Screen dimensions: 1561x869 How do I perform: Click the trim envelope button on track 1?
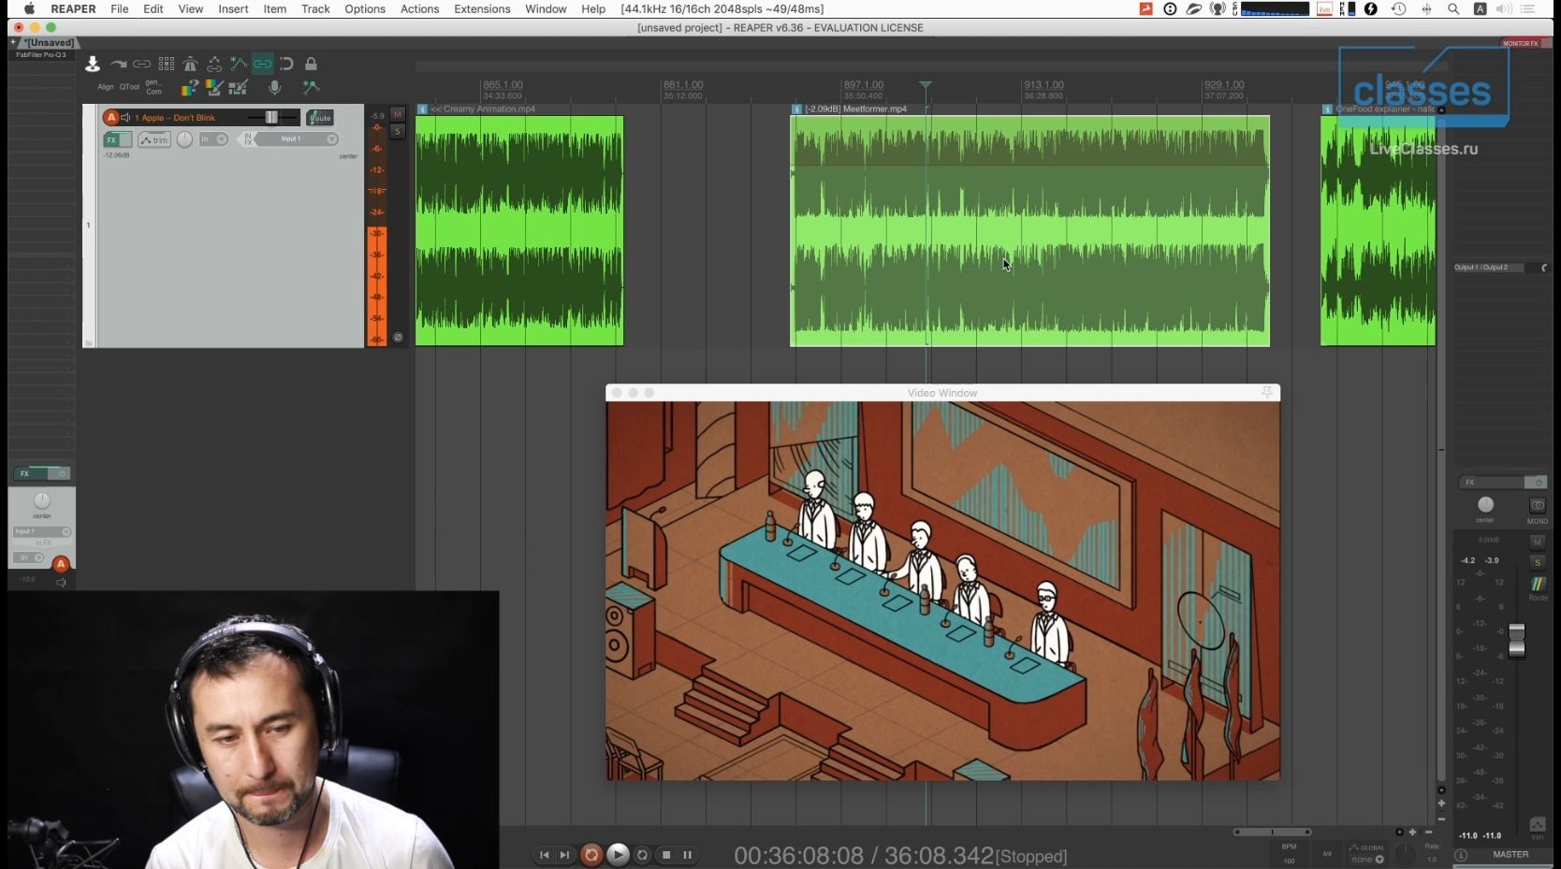[154, 139]
